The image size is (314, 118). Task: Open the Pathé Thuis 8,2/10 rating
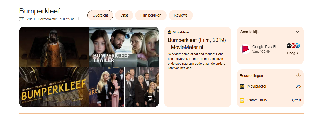click(270, 100)
